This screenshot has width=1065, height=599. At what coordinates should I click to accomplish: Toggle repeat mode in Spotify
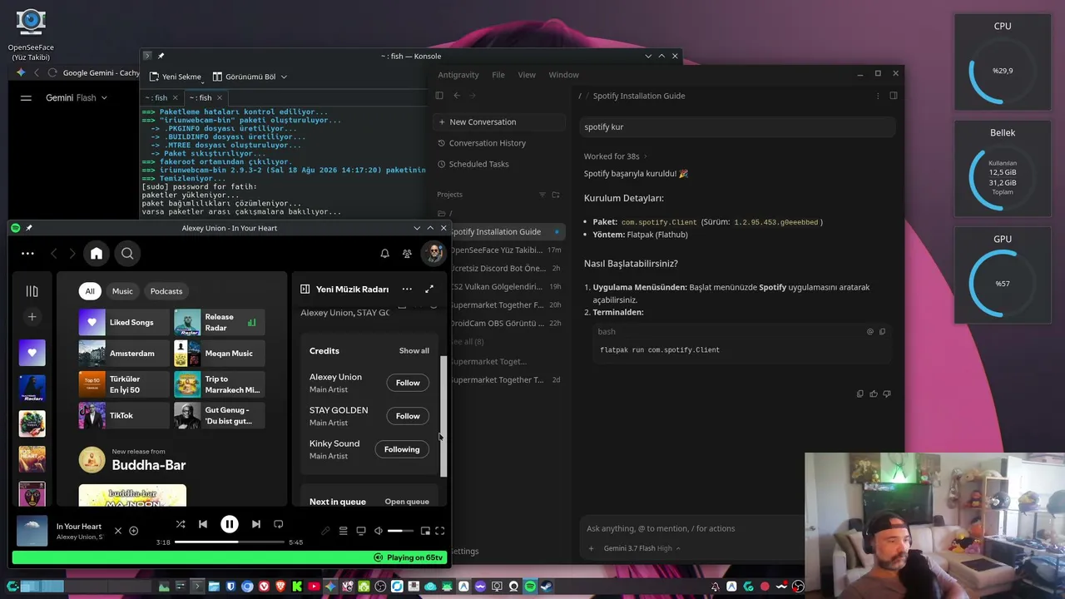(279, 524)
